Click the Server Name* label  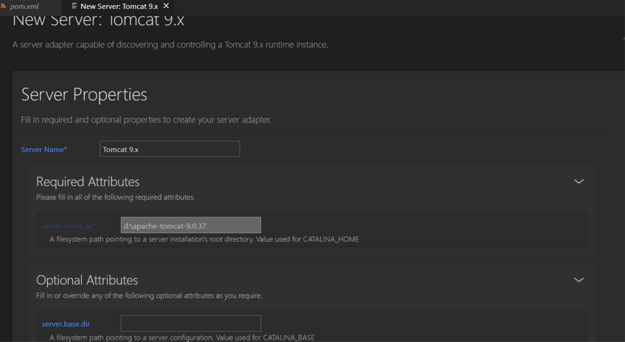(x=44, y=149)
